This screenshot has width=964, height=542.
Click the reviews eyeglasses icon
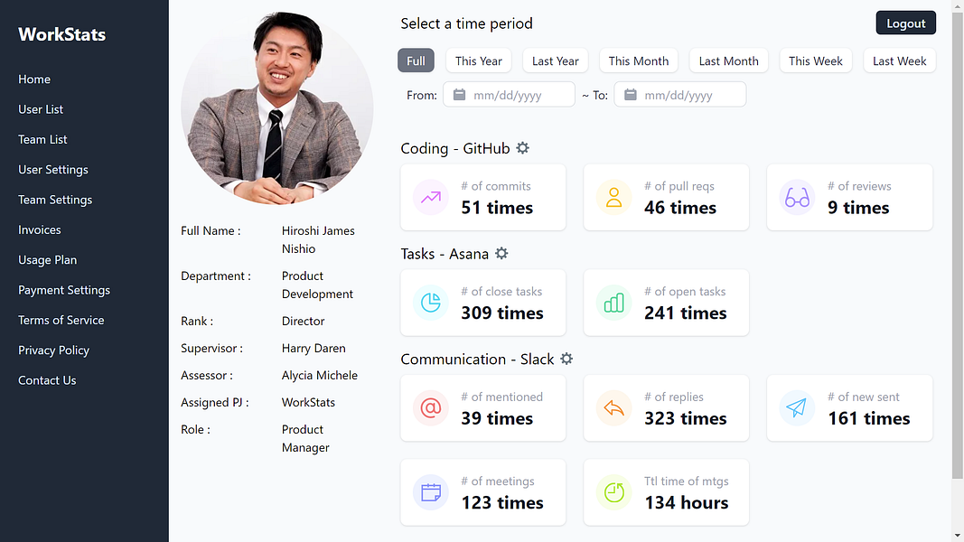pos(797,197)
